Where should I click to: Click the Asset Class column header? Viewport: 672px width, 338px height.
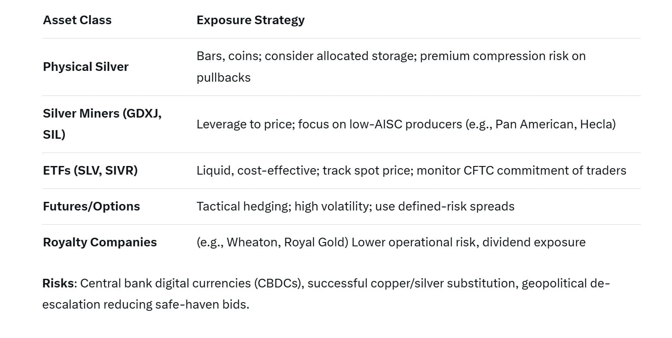[x=77, y=20]
